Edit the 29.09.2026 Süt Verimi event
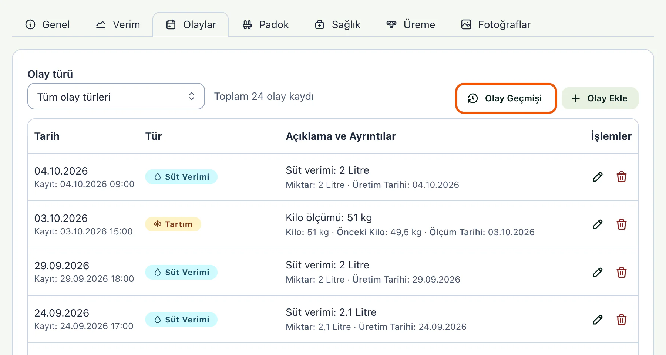666x355 pixels. 598,273
